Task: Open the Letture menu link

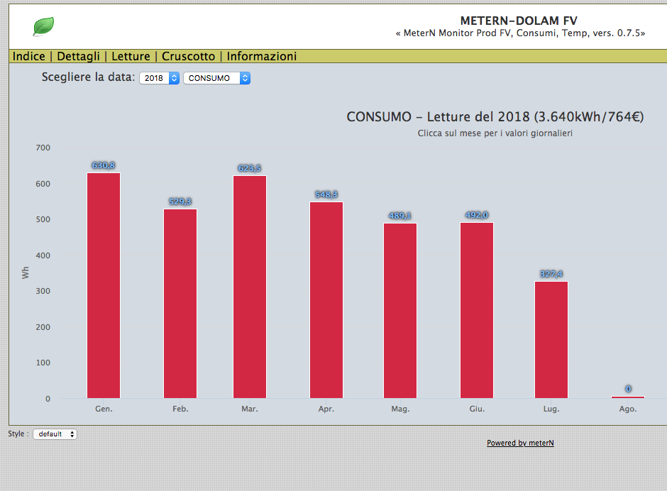Action: click(131, 56)
